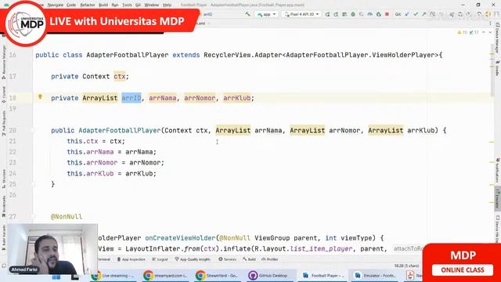Open the Pixel 4 API 30 device dropdown
Image resolution: width=501 pixels, height=282 pixels.
click(x=301, y=14)
